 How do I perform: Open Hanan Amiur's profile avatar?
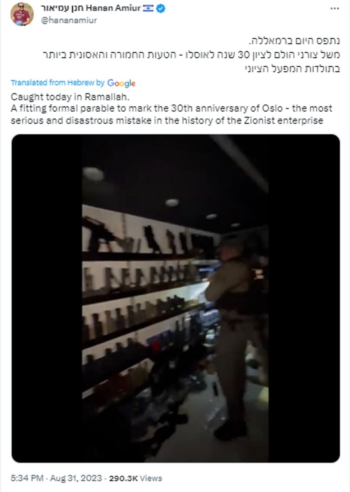22,14
